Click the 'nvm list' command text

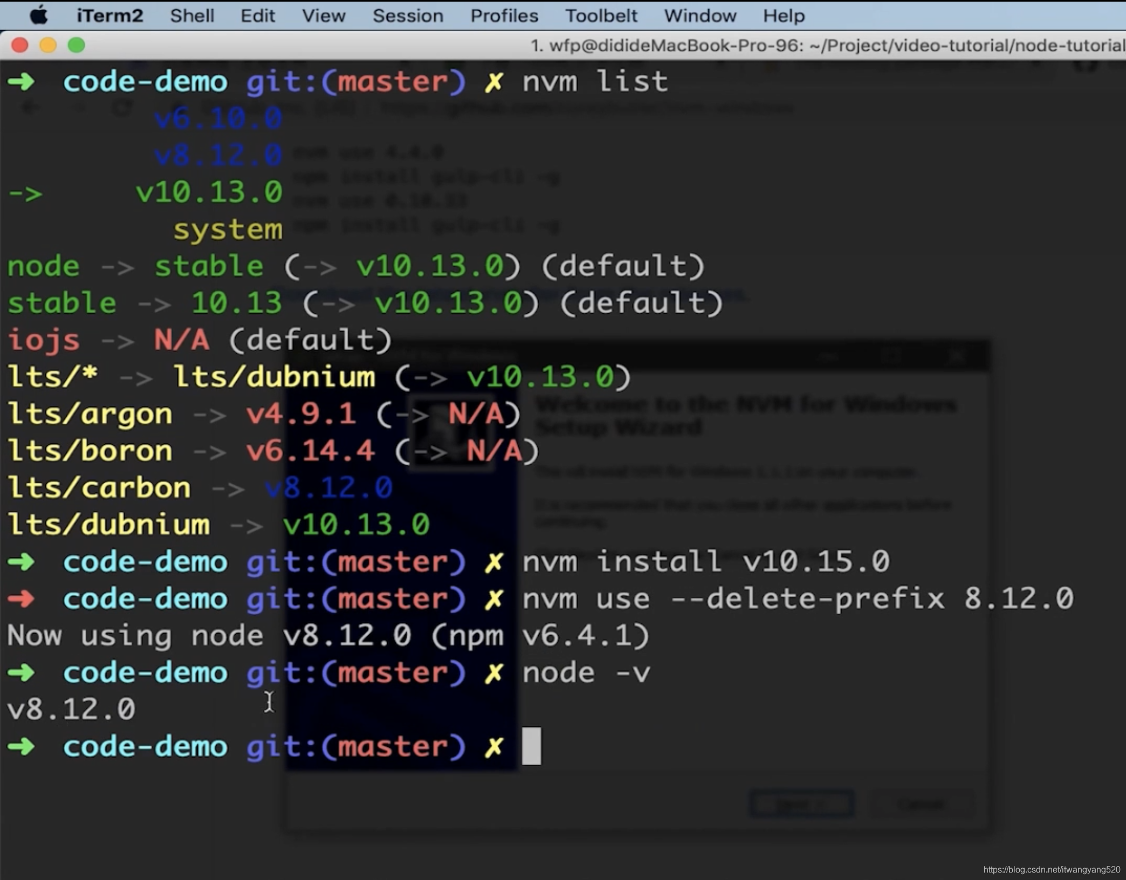tap(595, 81)
